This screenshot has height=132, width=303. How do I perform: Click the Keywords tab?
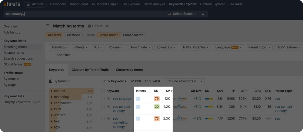57,70
